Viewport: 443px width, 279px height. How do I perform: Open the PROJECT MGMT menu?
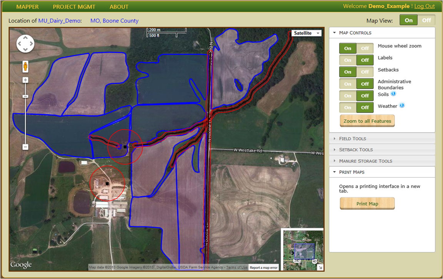(74, 7)
